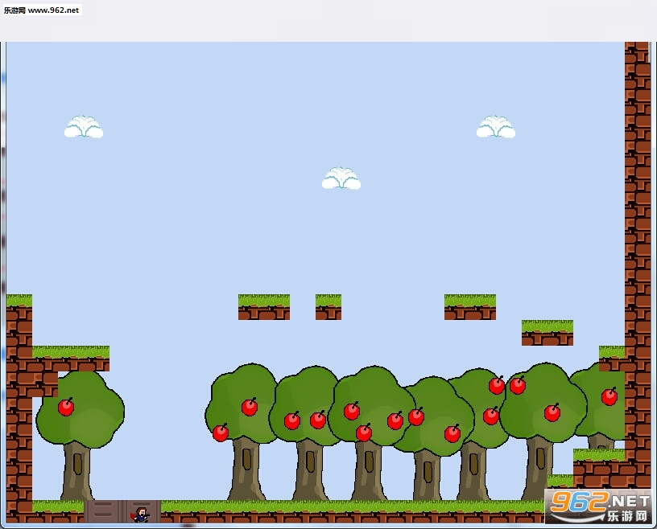Click the grass ledge extending from the left pillar
The width and height of the screenshot is (657, 529).
71,359
